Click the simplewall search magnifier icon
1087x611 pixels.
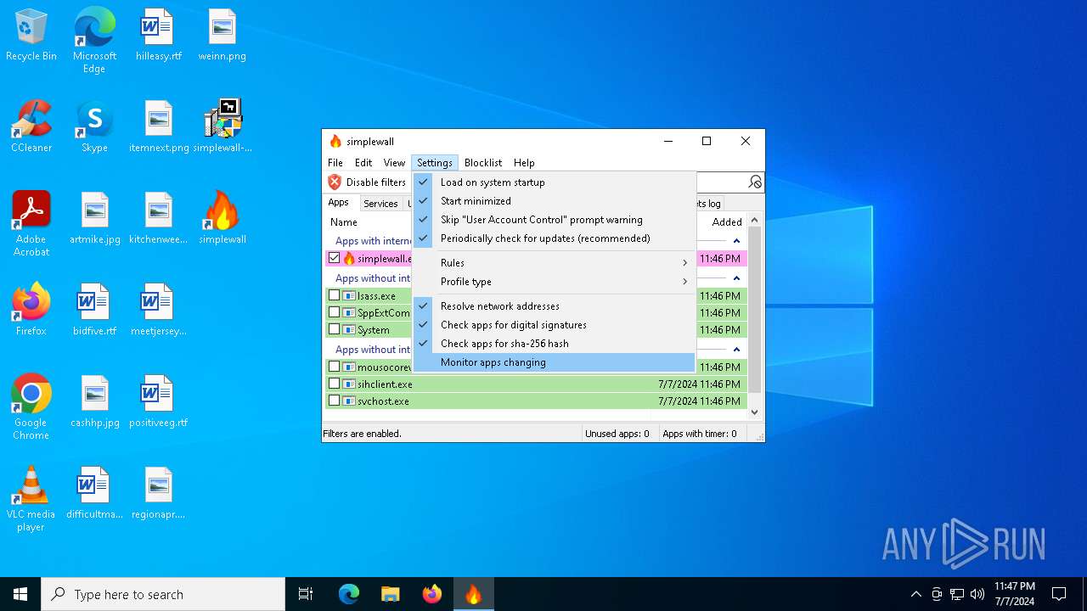tap(755, 182)
